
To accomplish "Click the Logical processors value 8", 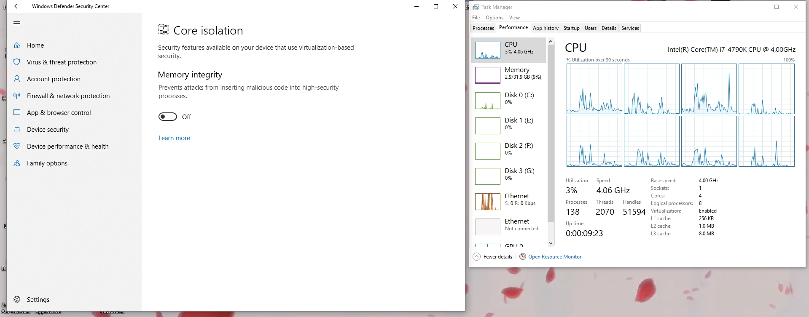I will (700, 203).
